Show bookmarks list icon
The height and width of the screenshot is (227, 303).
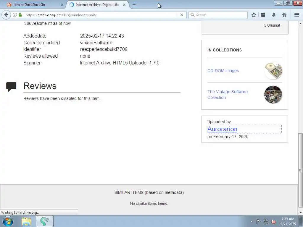[x=263, y=15]
